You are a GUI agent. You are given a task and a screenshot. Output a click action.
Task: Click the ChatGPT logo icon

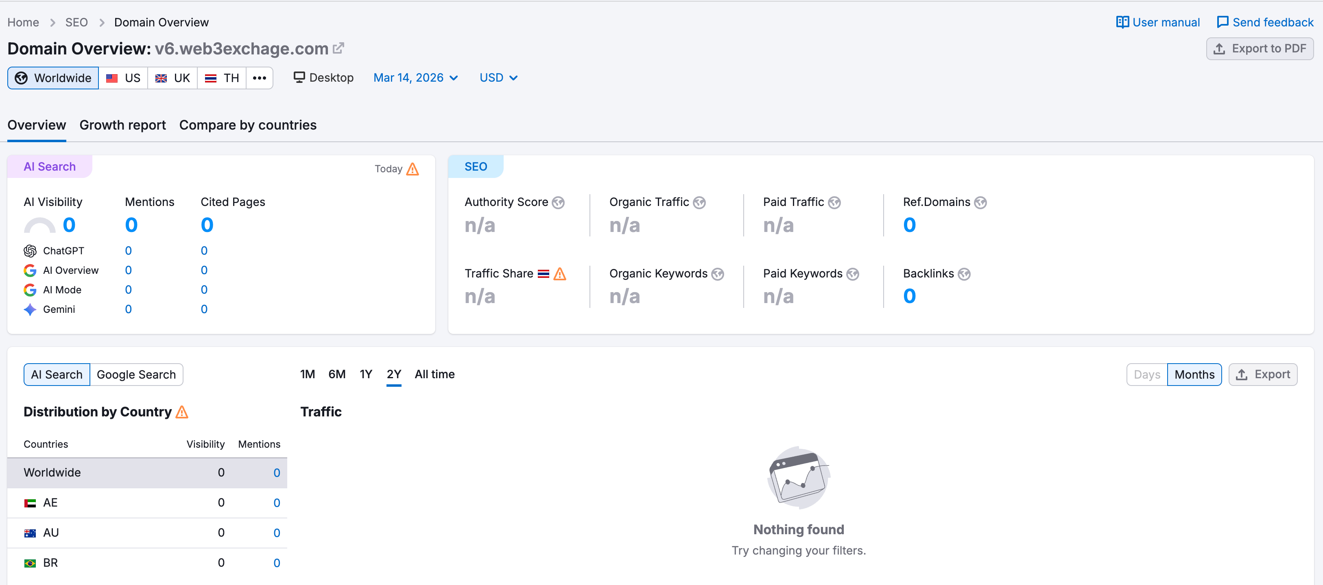click(30, 251)
